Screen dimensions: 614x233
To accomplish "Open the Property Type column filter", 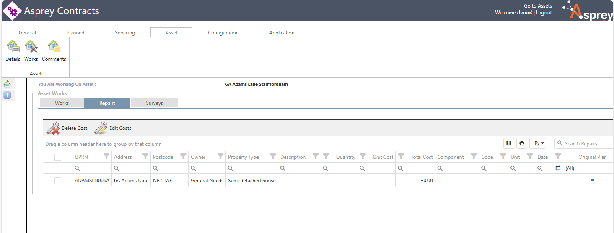I will point(272,157).
